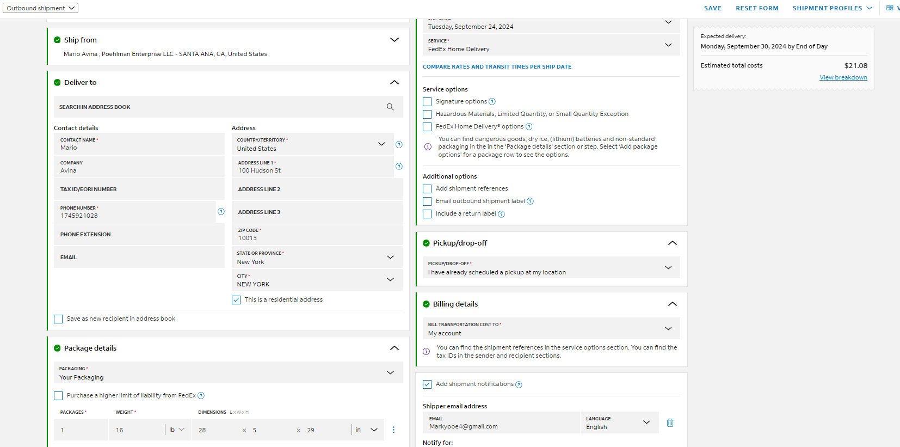This screenshot has width=900, height=447.
Task: Open Bill transportation cost to dropdown
Action: [551, 328]
